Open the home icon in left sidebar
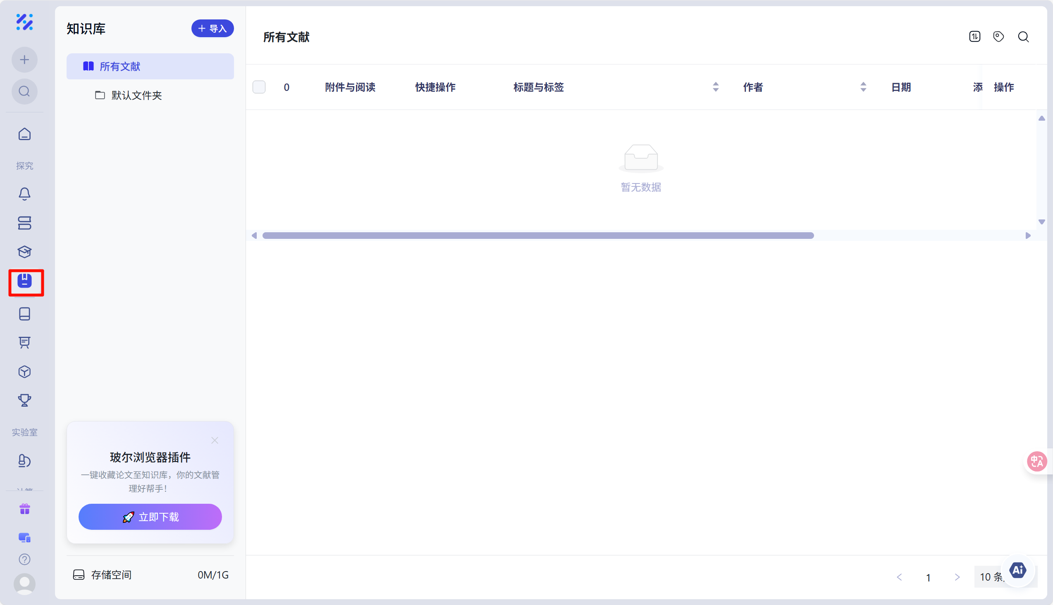This screenshot has width=1053, height=605. (24, 134)
